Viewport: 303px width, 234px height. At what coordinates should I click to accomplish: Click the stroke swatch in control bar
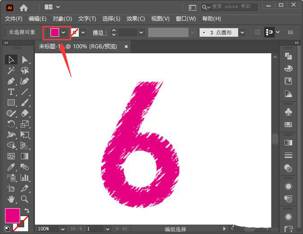click(75, 32)
